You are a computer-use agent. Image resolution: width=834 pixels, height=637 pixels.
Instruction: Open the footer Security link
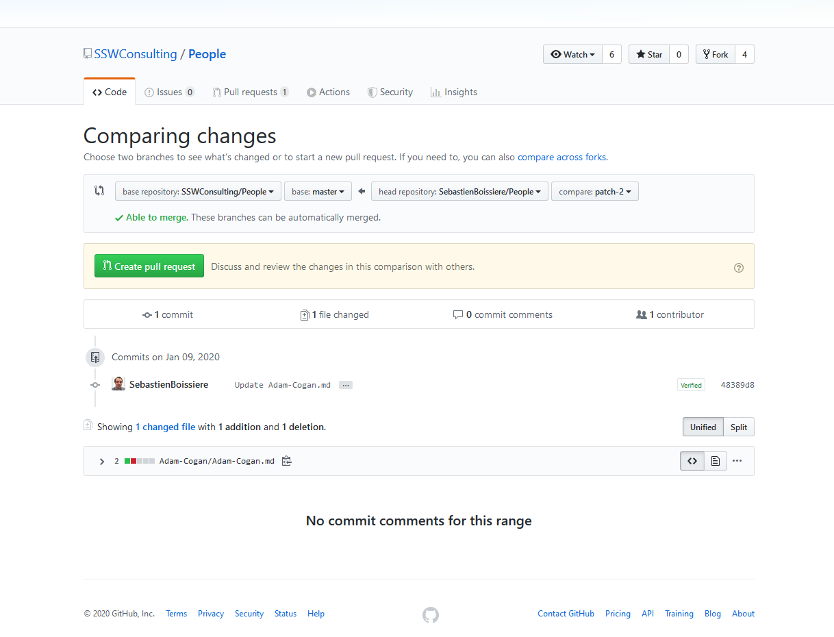point(249,614)
